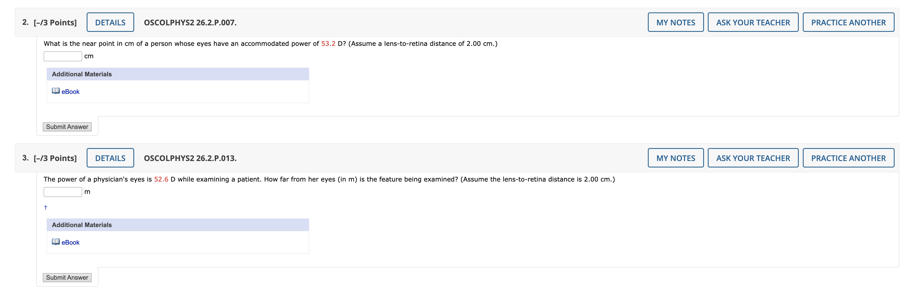This screenshot has width=907, height=291.
Task: Open MY NOTES for question 3
Action: pyautogui.click(x=675, y=158)
